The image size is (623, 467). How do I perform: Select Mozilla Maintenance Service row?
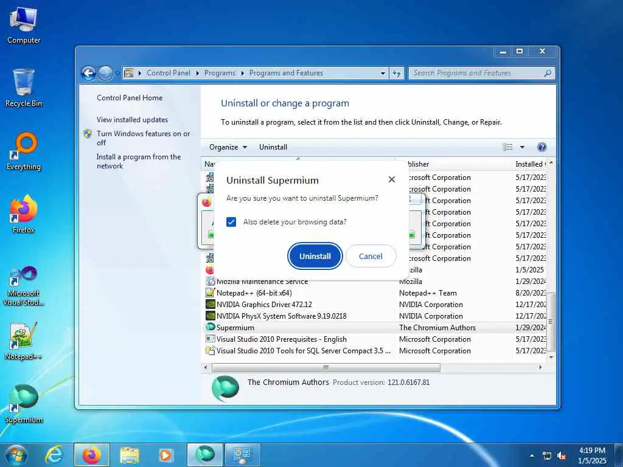[375, 282]
